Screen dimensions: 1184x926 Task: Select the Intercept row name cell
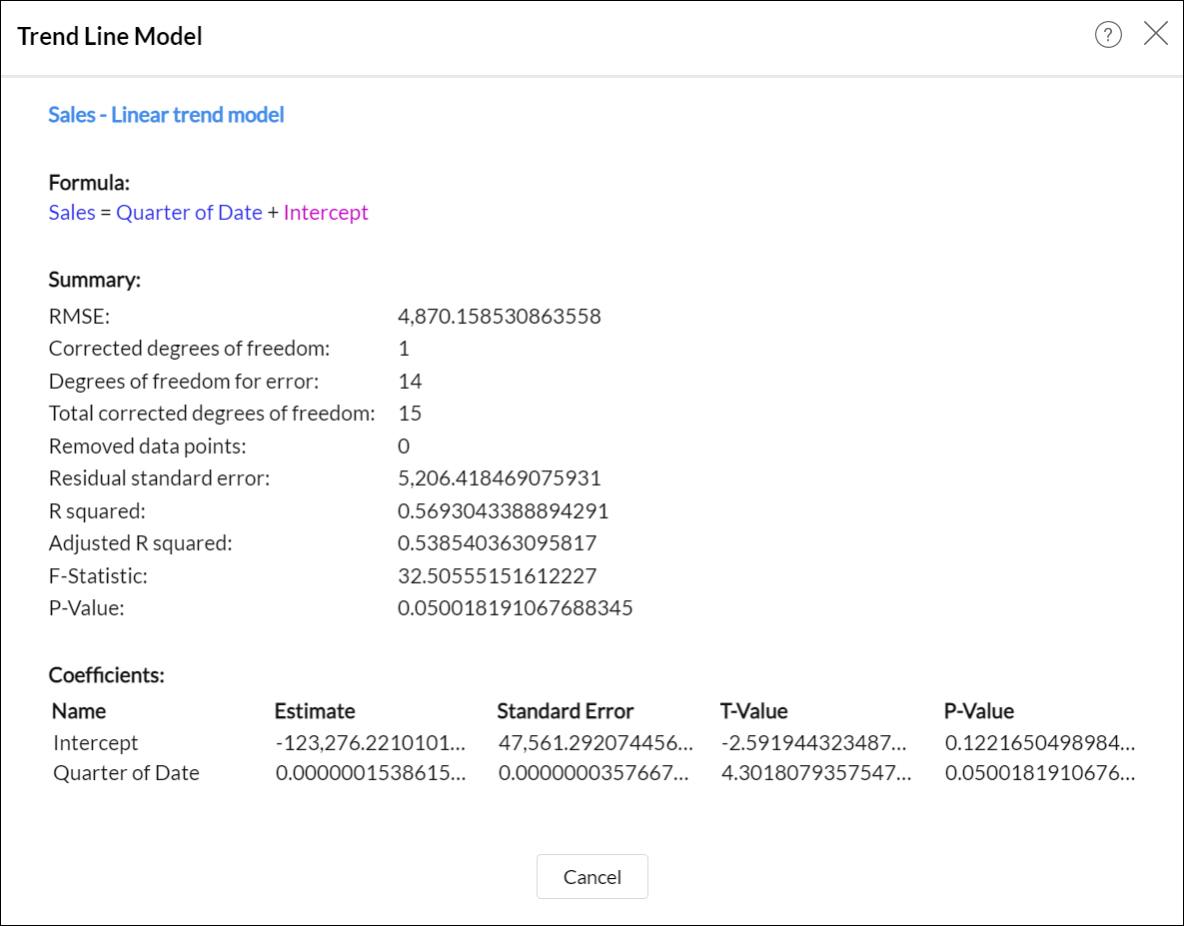point(96,743)
